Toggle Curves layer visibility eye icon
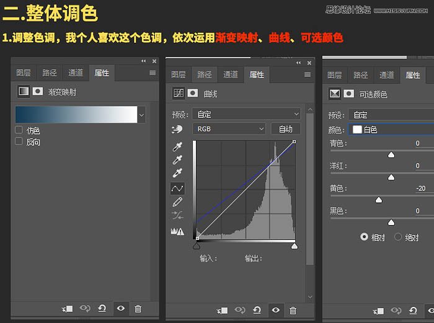This screenshot has width=434, height=323. click(275, 310)
